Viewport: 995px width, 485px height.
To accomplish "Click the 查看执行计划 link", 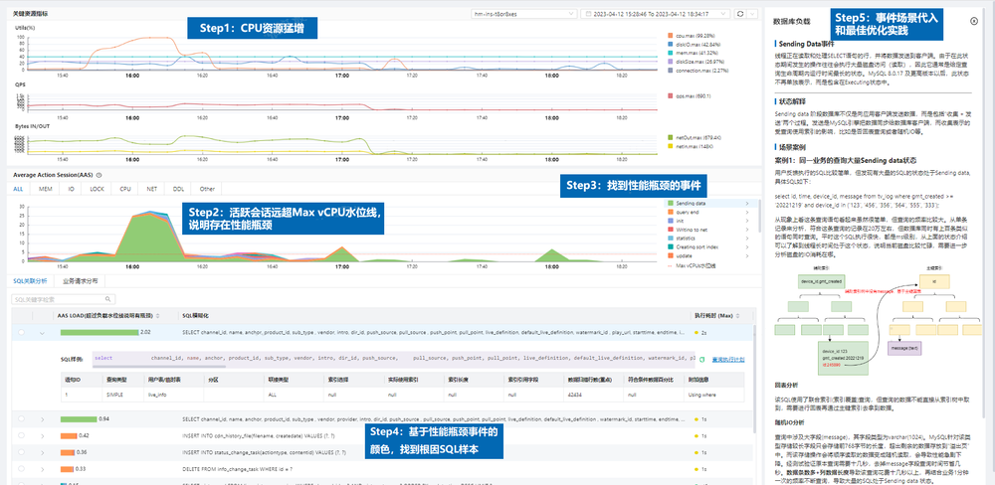I will point(728,359).
